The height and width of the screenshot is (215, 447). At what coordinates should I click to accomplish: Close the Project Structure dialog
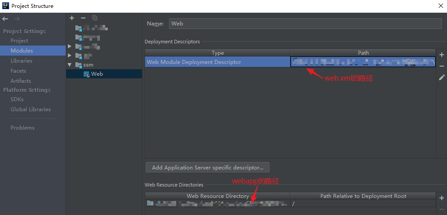[x=441, y=6]
